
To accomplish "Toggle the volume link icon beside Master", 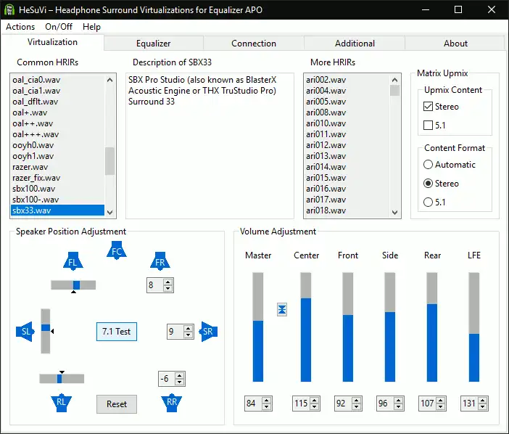I will (282, 310).
